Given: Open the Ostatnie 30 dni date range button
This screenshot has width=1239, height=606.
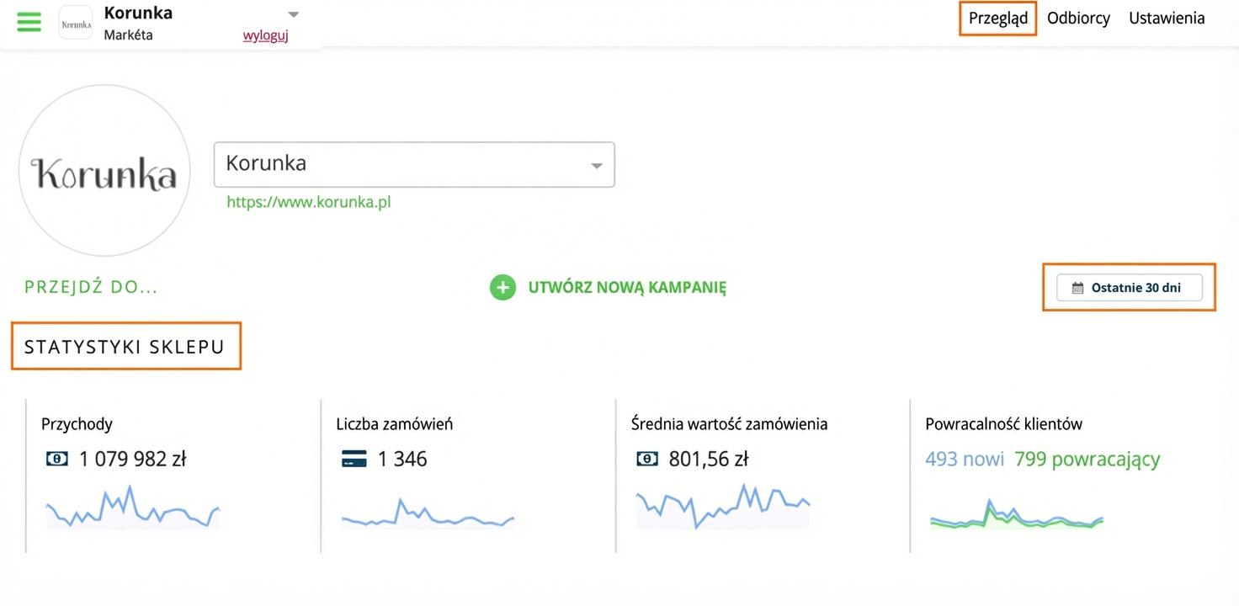Looking at the screenshot, I should tap(1130, 288).
